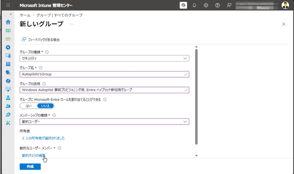
Task: Open 動的クエリの編集 link
Action: point(34,155)
